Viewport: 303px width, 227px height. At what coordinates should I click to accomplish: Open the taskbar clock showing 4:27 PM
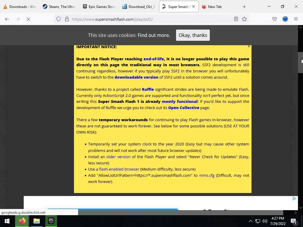pyautogui.click(x=278, y=221)
